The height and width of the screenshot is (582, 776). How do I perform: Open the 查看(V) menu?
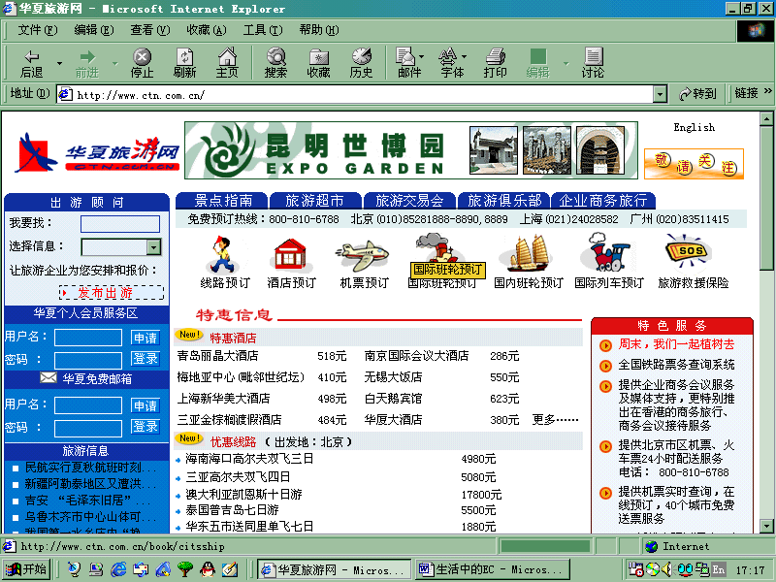[x=150, y=30]
